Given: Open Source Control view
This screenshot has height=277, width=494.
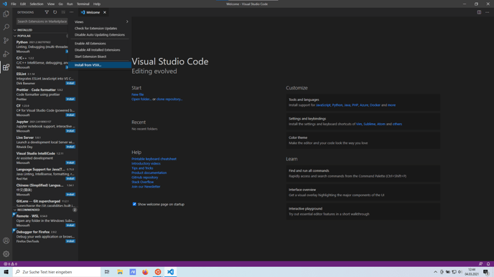Looking at the screenshot, I should 6,41.
